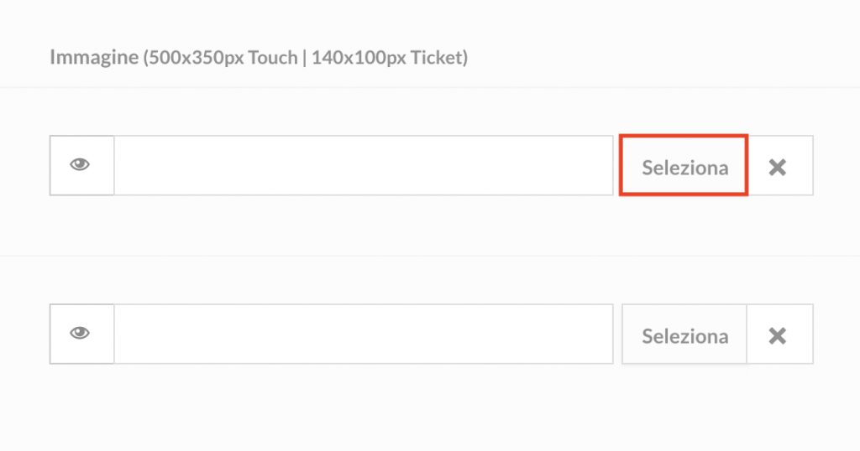Screen dimensions: 860x451
Task: Click the eye preview icon in first image row
Action: 81,165
